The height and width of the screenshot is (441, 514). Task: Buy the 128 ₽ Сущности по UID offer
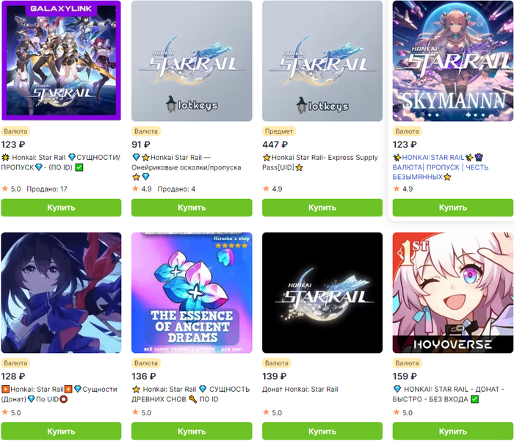(x=61, y=431)
